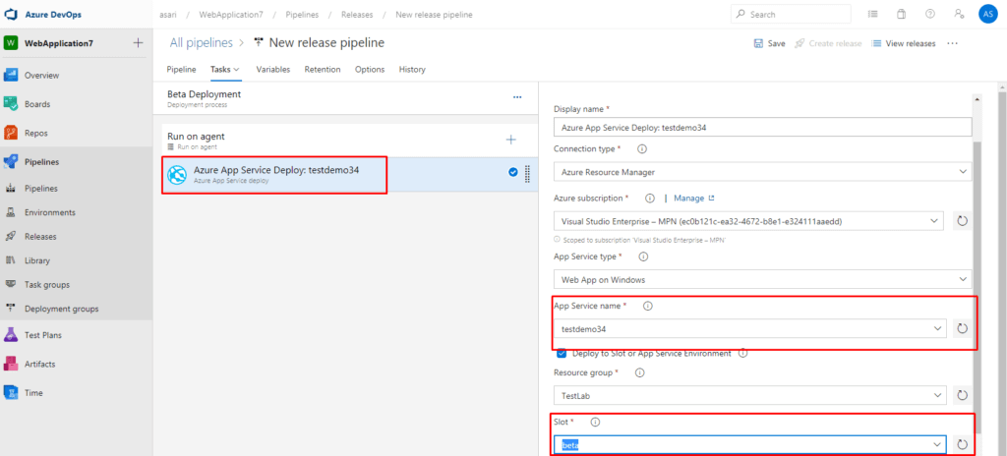Open Test Plans flask icon
Screen dimensions: 1007x456
(x=13, y=335)
